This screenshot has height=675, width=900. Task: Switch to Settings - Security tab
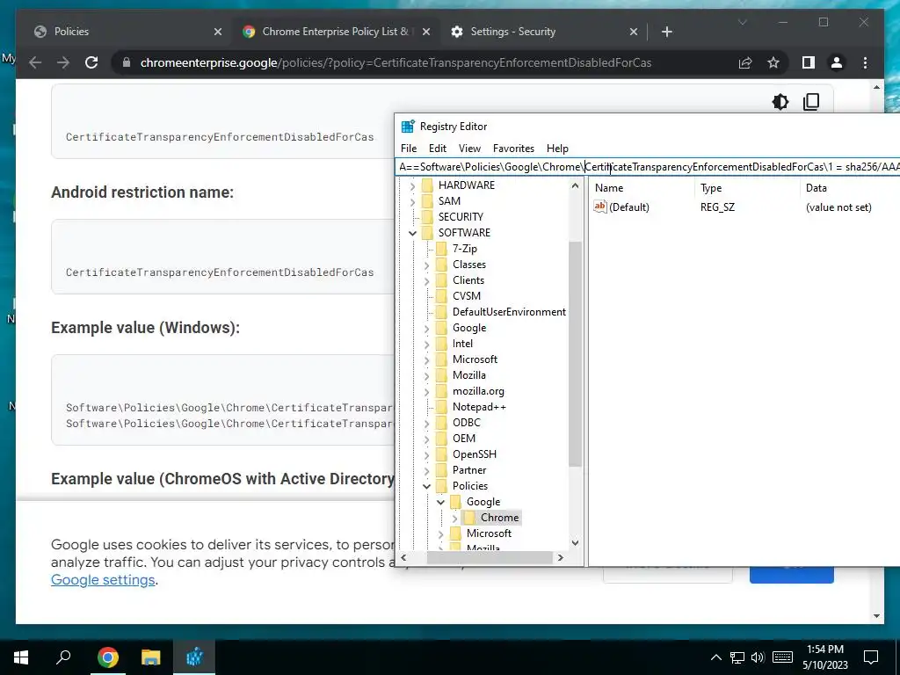(x=513, y=32)
